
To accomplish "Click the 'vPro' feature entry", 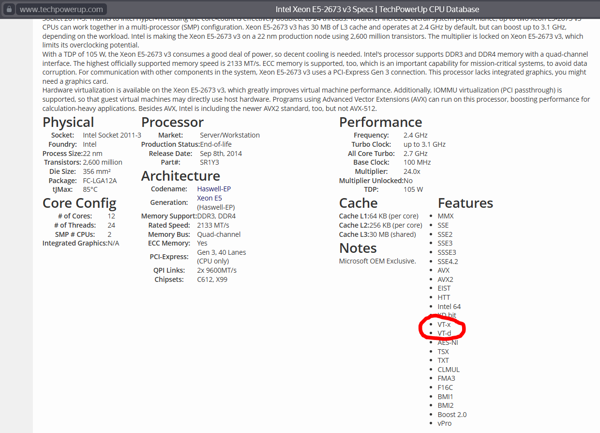I will (445, 423).
